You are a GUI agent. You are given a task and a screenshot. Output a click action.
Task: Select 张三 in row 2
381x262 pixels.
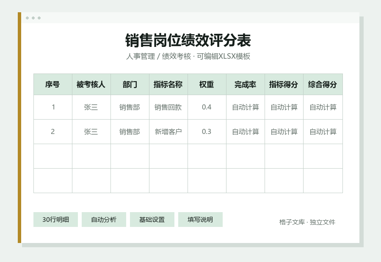pyautogui.click(x=91, y=131)
